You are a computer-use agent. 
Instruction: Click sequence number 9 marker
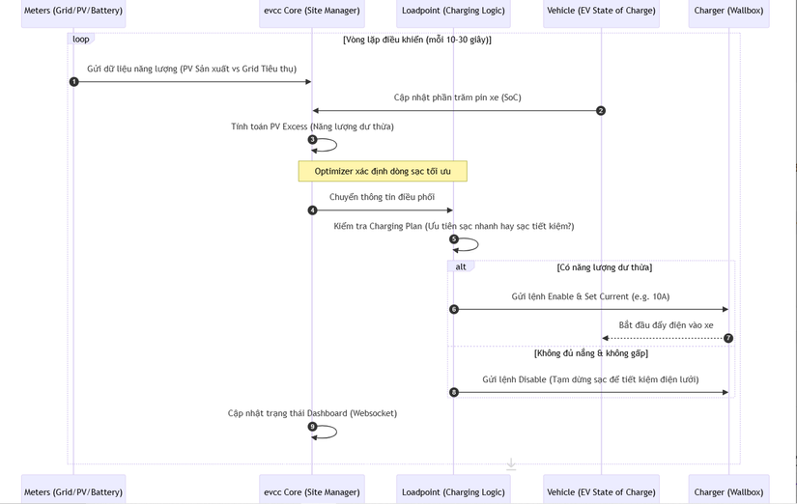[312, 427]
